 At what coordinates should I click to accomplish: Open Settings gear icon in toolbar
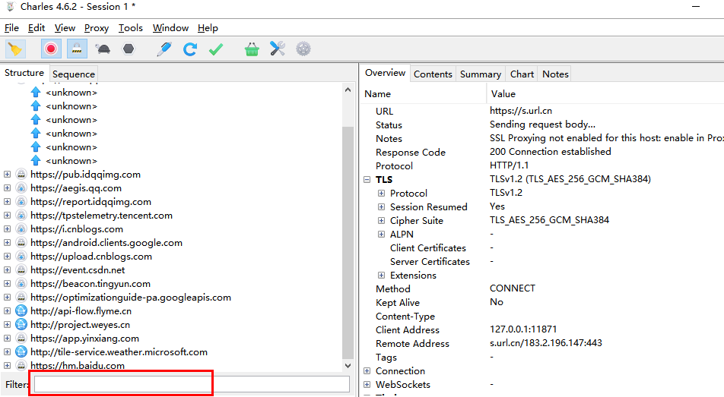pyautogui.click(x=303, y=49)
